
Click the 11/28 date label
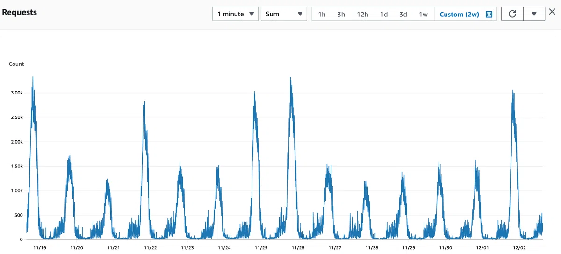click(x=372, y=248)
